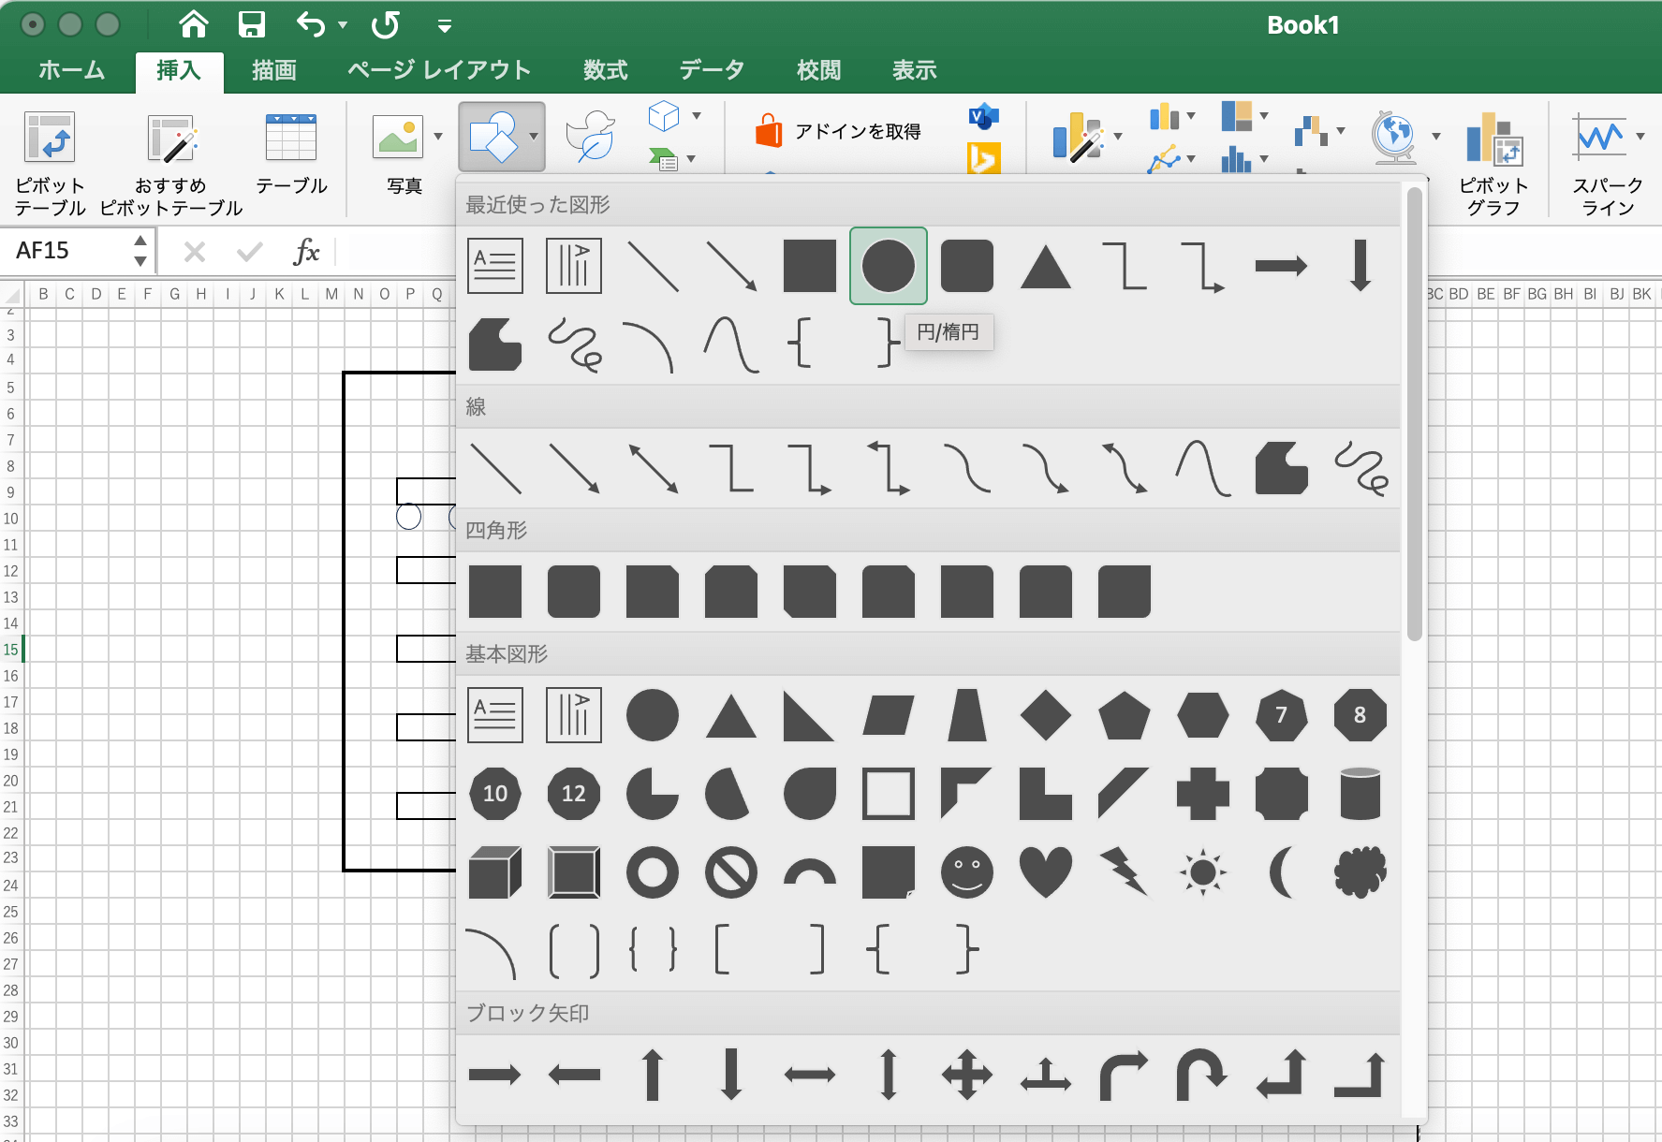Go to the データ tab

[713, 70]
